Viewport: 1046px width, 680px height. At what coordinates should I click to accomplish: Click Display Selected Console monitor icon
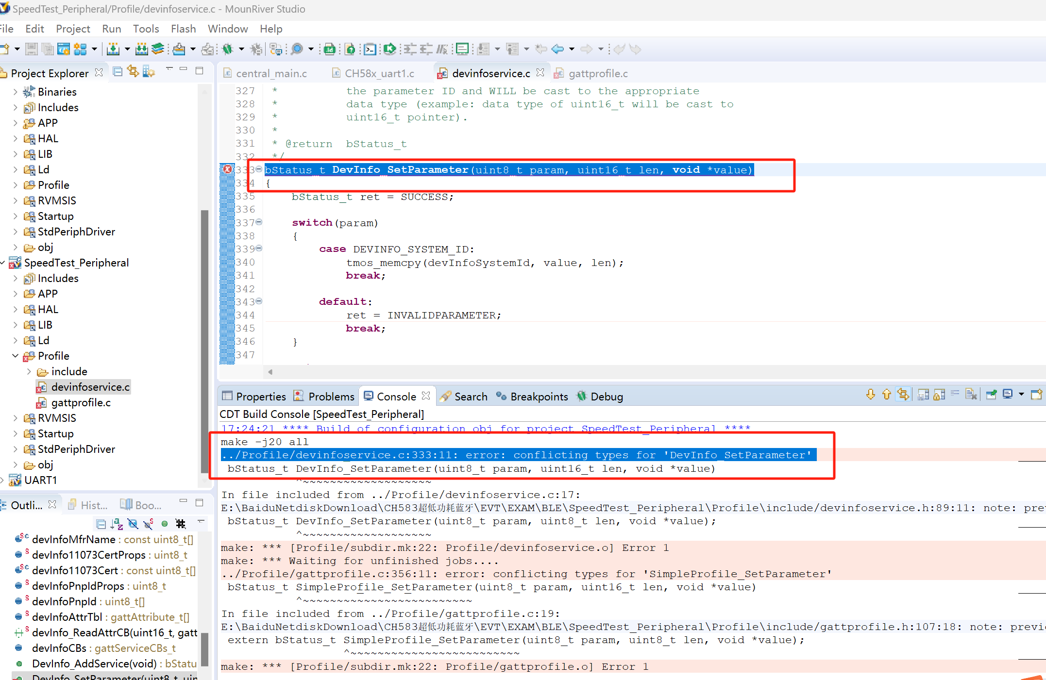1008,395
